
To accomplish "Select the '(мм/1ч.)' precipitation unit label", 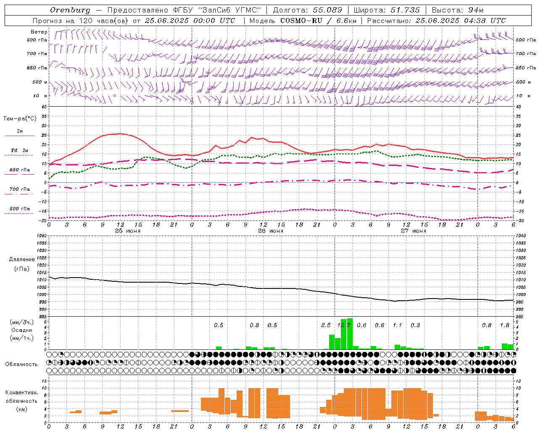I will 22,338.
